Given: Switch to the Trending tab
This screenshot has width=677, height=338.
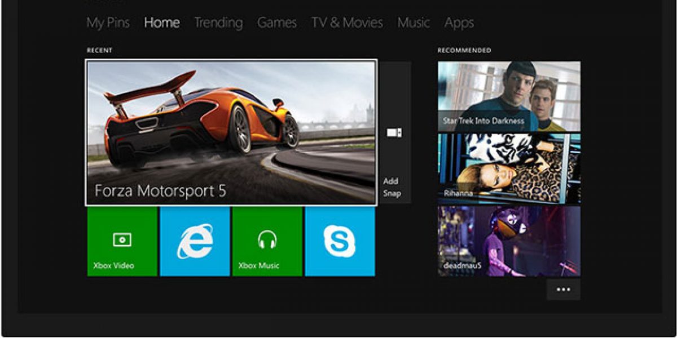Looking at the screenshot, I should tap(218, 23).
